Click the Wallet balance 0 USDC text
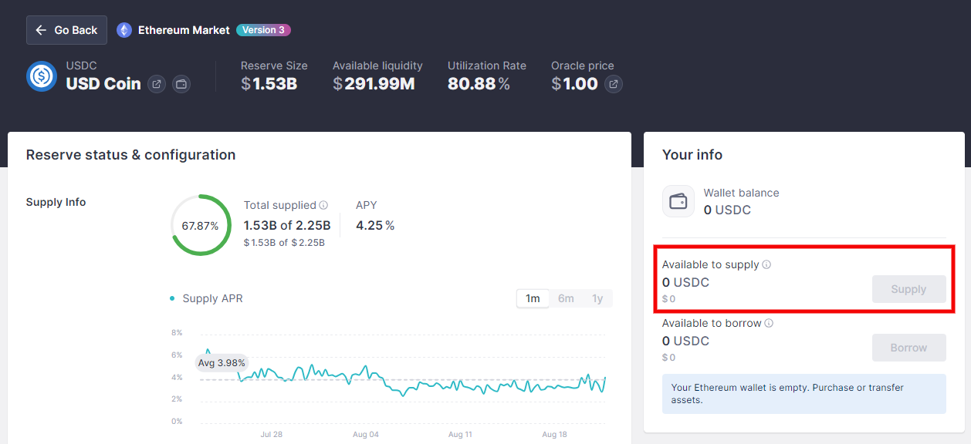 click(x=727, y=210)
